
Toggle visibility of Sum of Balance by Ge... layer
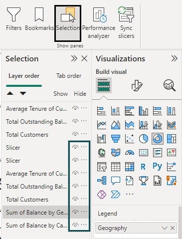[x=75, y=212]
